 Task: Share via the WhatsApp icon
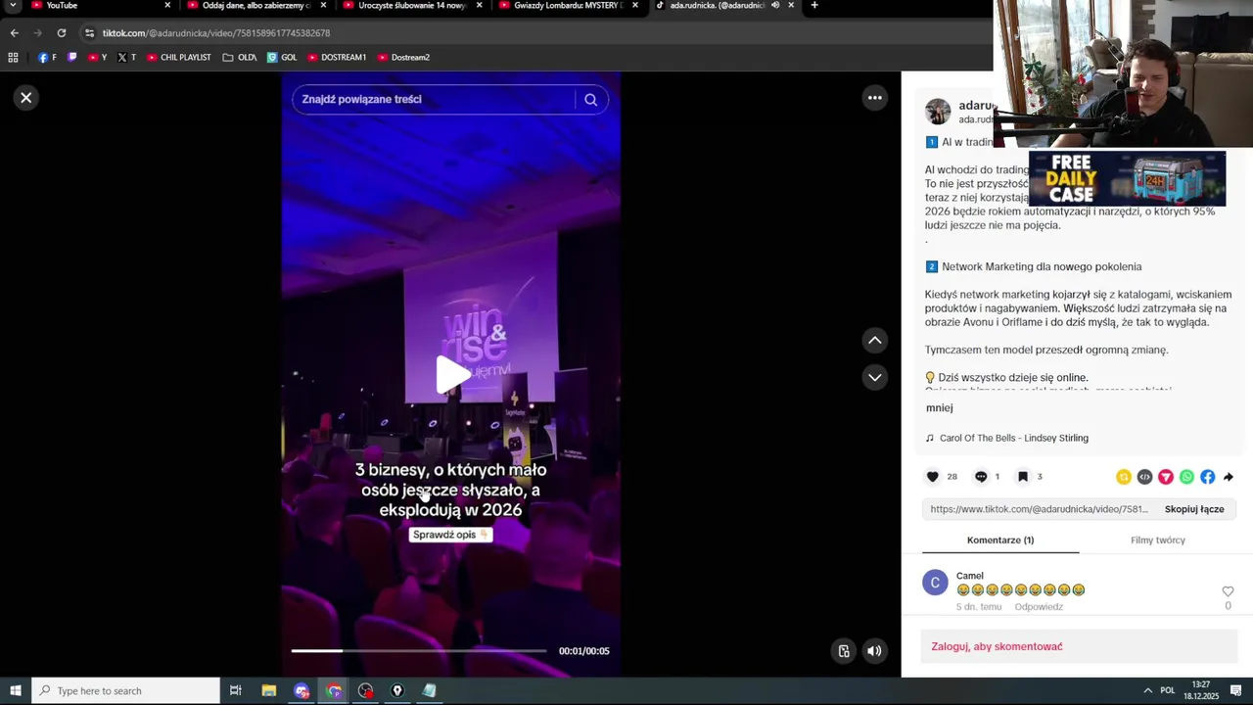click(x=1186, y=477)
